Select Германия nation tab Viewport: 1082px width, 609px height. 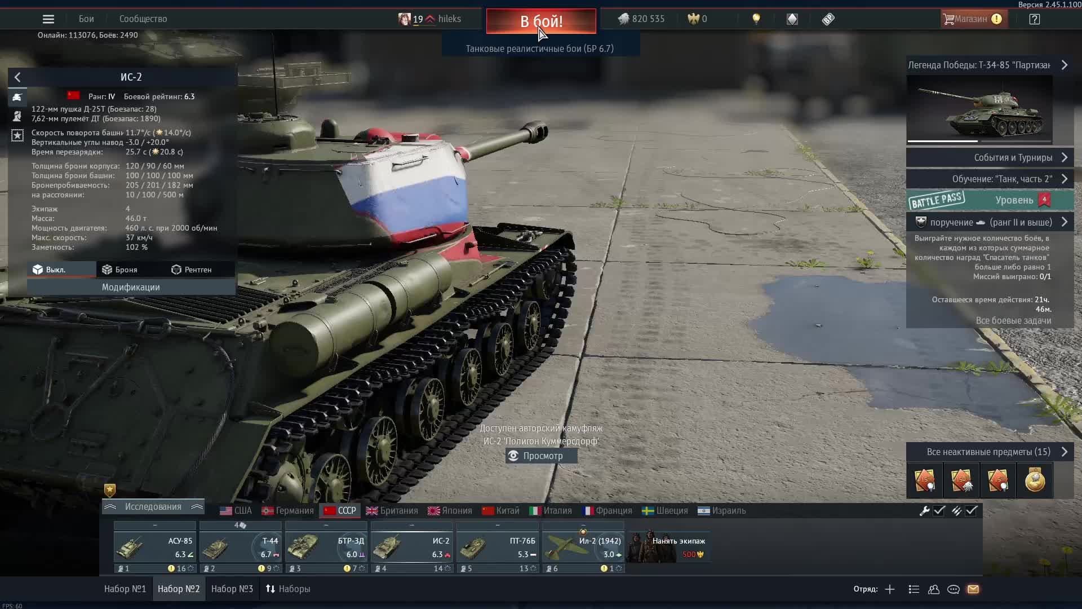[288, 510]
